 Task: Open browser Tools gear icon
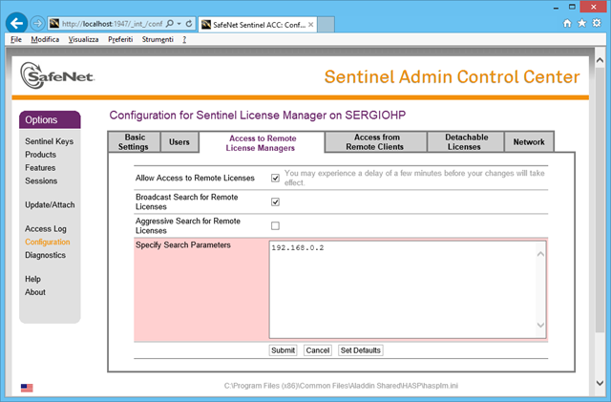point(597,24)
